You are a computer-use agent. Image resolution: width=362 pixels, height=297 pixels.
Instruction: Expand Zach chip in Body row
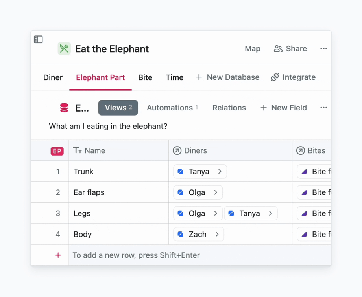tap(217, 235)
